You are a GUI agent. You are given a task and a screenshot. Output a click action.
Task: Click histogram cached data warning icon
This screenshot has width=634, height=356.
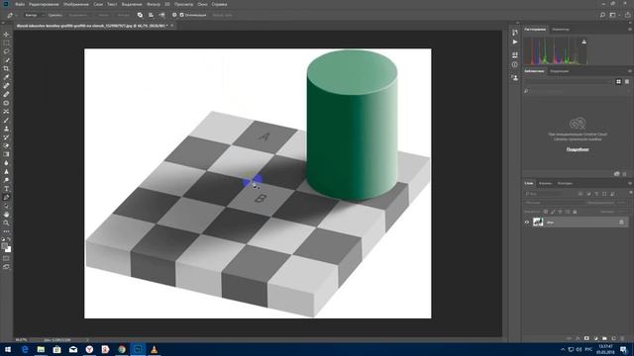coord(583,42)
